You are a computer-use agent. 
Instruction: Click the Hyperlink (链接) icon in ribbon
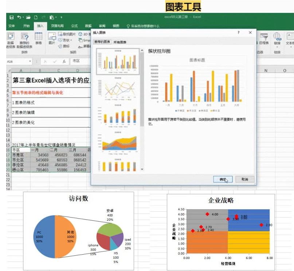tap(277, 37)
